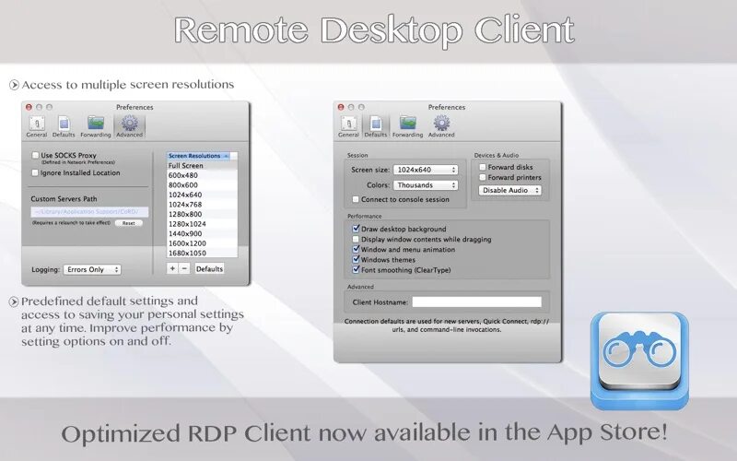
Task: Open General icon in right Preferences window
Action: (x=348, y=126)
